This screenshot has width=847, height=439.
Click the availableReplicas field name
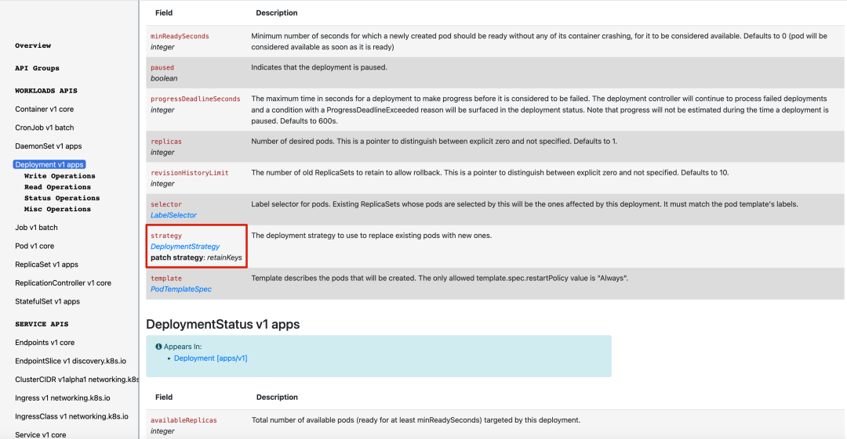tap(184, 420)
